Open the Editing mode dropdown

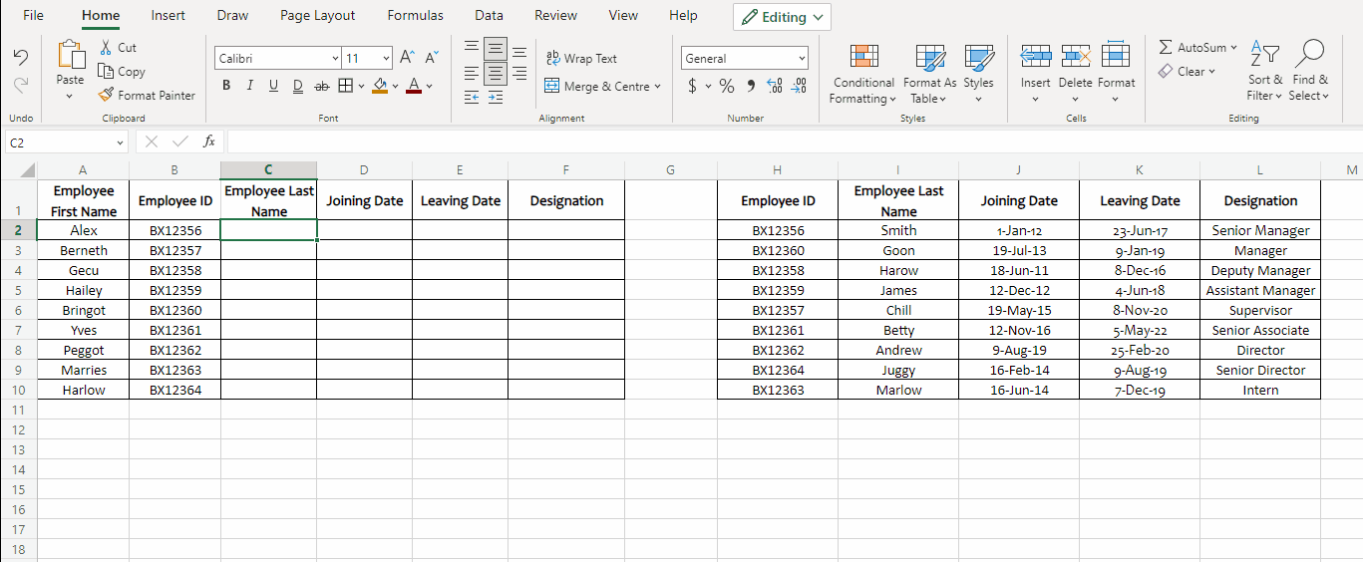[x=782, y=17]
